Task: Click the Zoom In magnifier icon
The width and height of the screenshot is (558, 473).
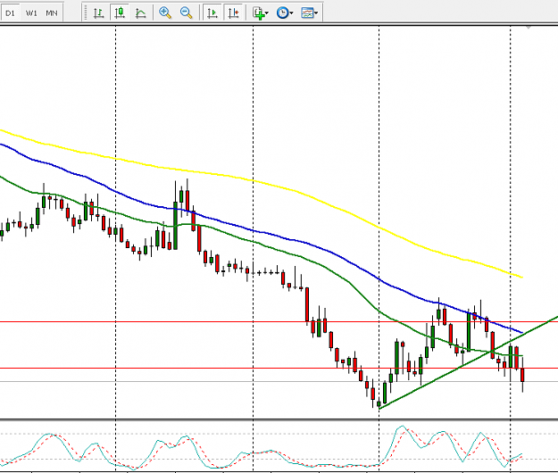Action: pyautogui.click(x=165, y=13)
